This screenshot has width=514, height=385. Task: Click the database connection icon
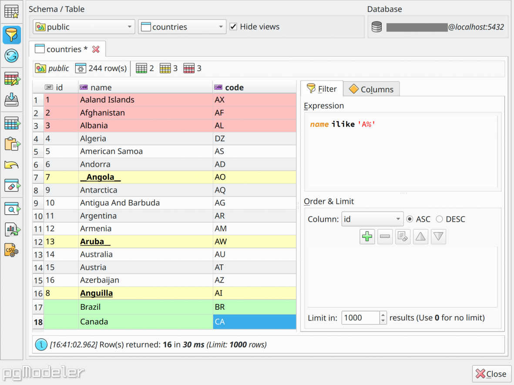(376, 27)
